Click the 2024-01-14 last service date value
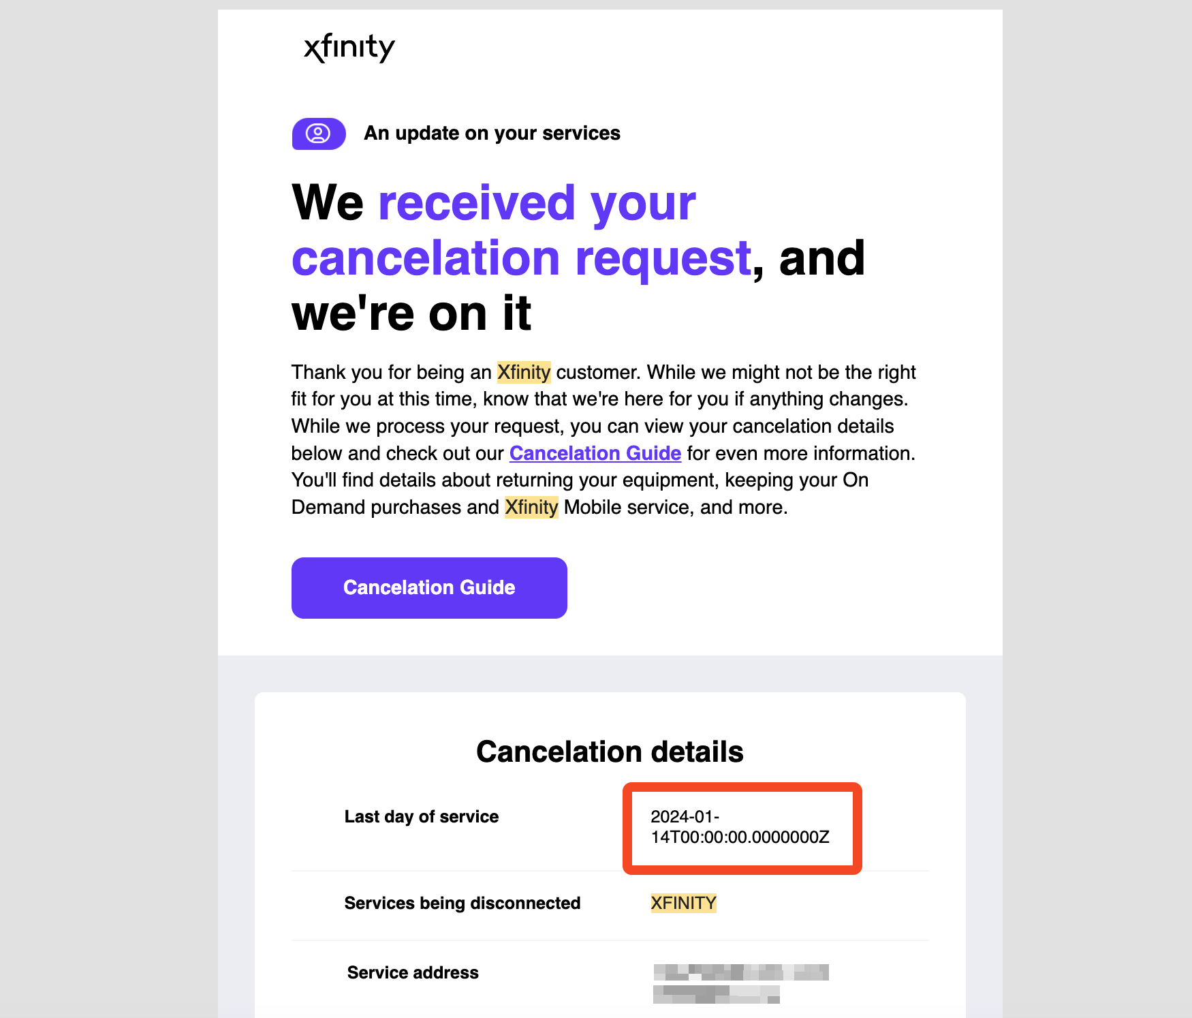 tap(740, 827)
